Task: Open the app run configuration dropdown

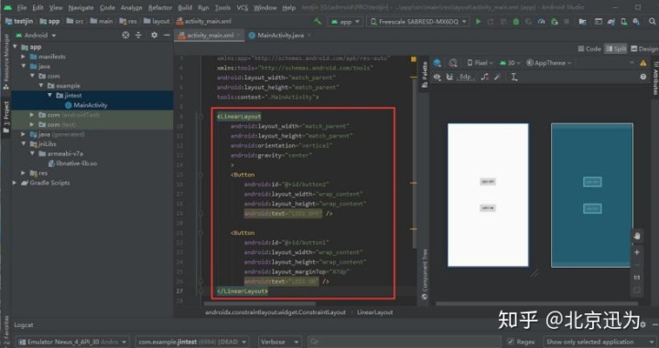Action: pyautogui.click(x=345, y=21)
